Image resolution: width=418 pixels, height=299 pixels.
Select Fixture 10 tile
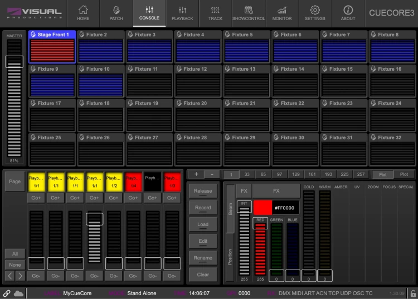click(x=101, y=81)
